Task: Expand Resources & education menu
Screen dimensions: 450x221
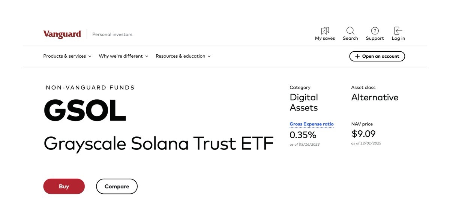Action: [183, 56]
